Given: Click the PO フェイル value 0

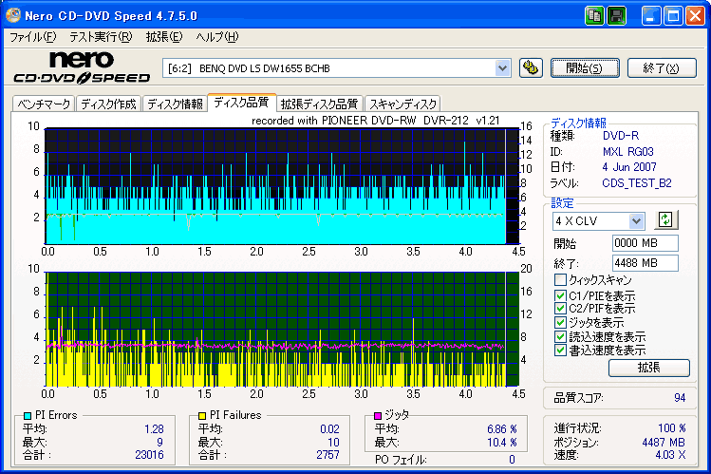Looking at the screenshot, I should tap(512, 460).
